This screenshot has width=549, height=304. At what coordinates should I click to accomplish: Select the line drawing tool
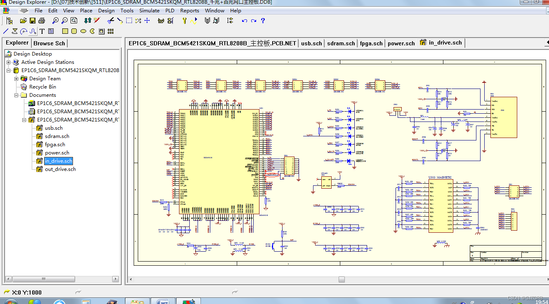click(x=5, y=31)
